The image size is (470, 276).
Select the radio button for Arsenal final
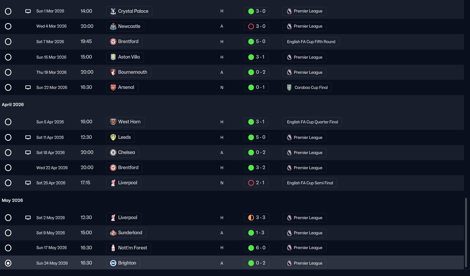tap(8, 87)
